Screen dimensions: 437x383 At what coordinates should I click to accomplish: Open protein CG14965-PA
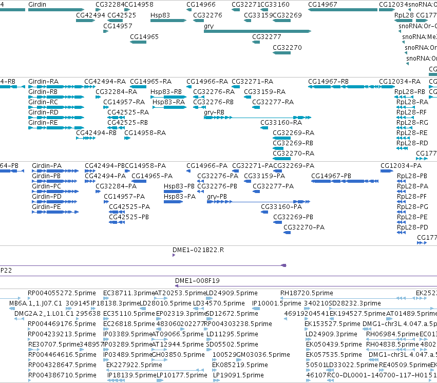139,181
